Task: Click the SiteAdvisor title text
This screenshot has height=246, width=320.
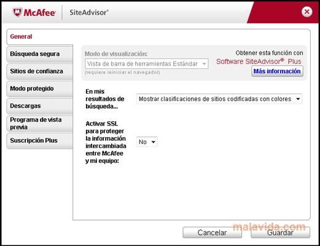Action: [x=89, y=12]
